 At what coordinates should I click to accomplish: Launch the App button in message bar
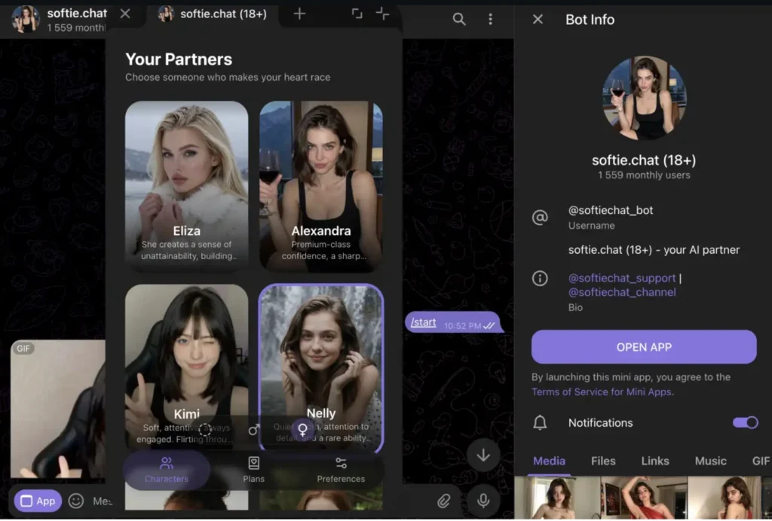point(38,501)
